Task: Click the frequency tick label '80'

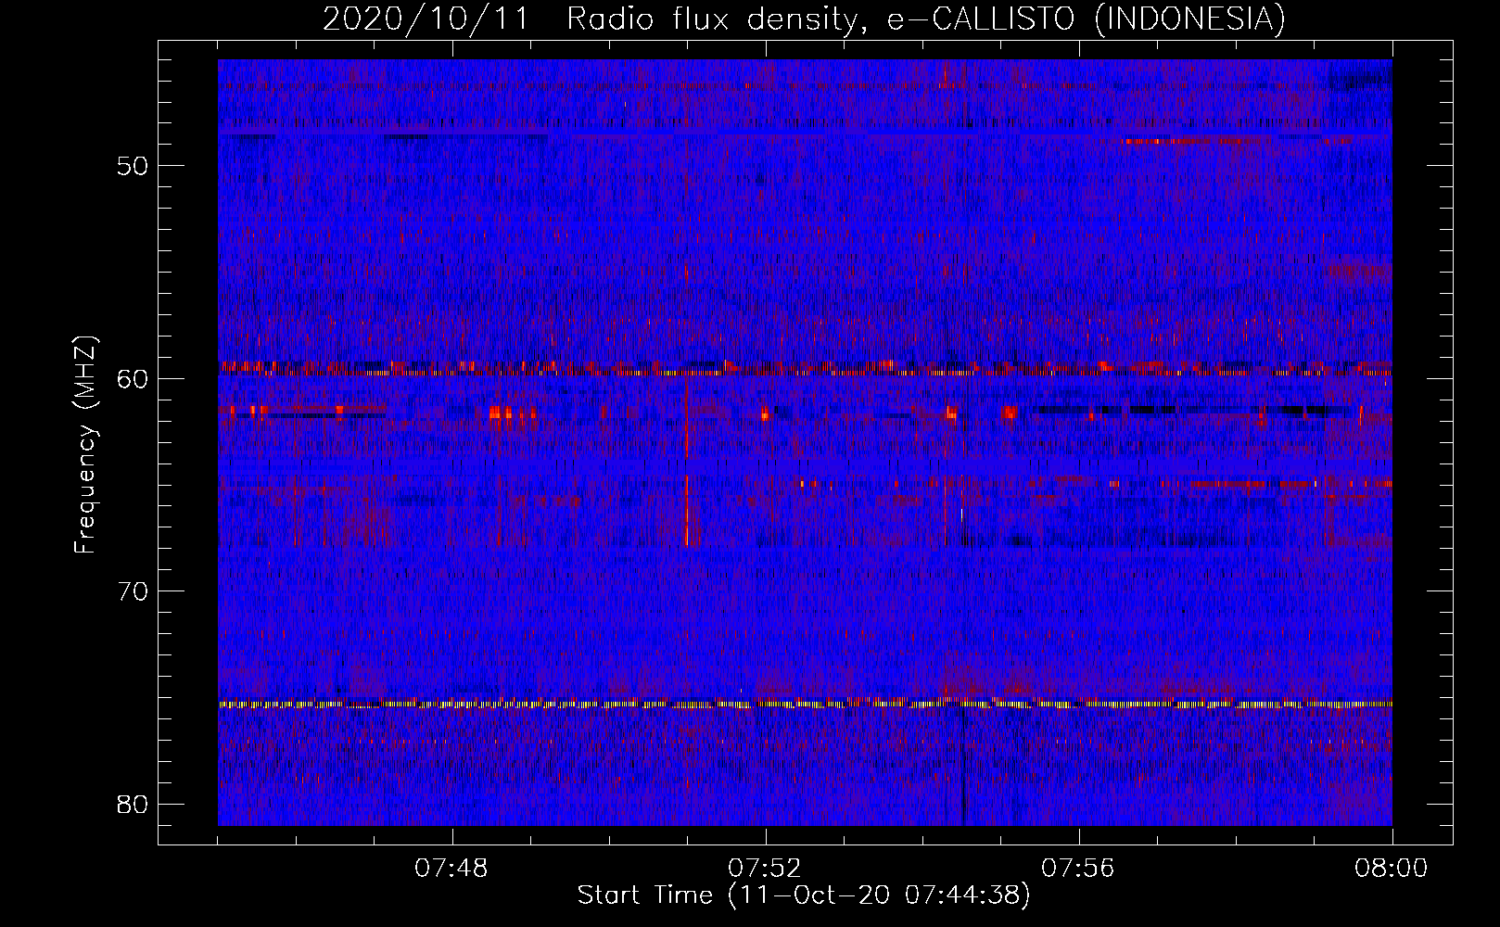Action: pyautogui.click(x=133, y=804)
